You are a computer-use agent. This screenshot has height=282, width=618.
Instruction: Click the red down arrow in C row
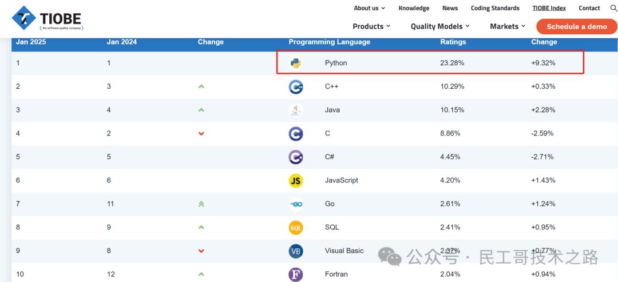tap(201, 133)
